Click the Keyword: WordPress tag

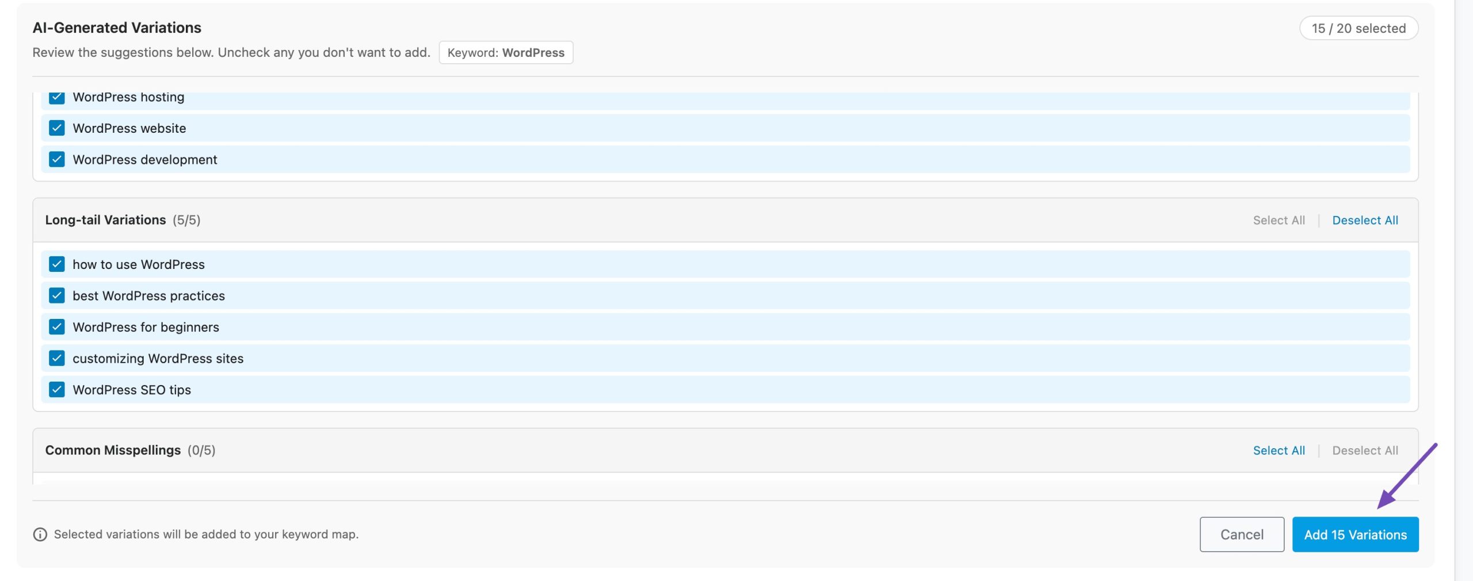point(505,53)
